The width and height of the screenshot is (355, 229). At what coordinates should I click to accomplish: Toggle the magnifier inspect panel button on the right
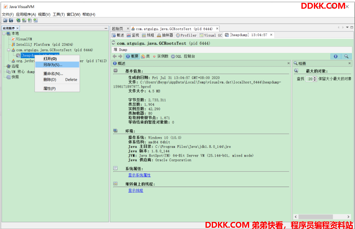(346, 56)
